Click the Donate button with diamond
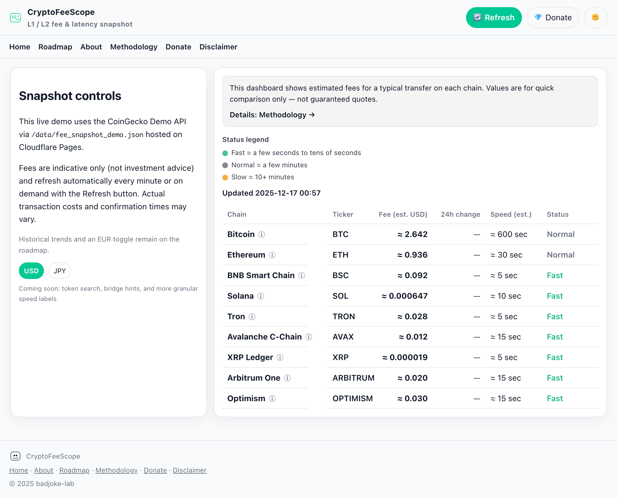617x498 pixels. [x=553, y=18]
